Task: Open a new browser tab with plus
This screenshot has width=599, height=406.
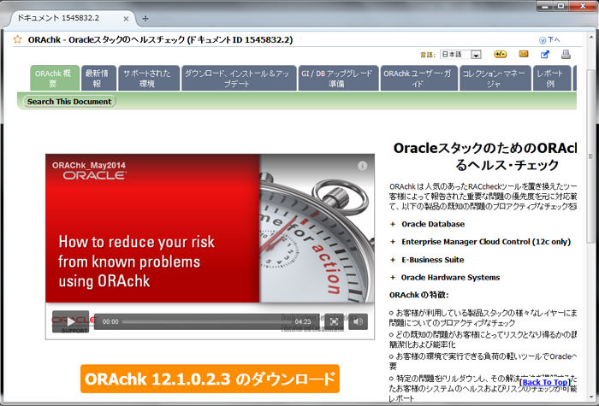Action: 145,18
